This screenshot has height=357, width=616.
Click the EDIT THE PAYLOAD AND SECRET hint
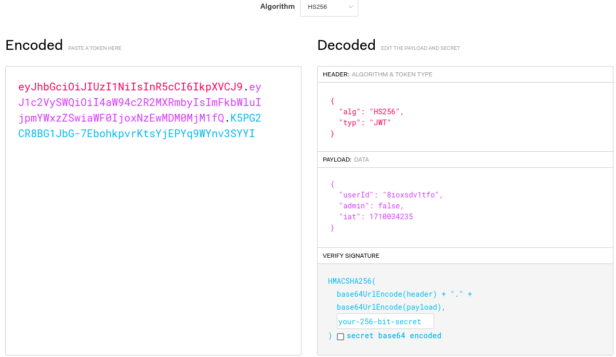421,48
